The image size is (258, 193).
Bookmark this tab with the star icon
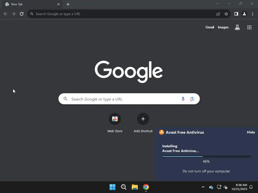pyautogui.click(x=226, y=14)
